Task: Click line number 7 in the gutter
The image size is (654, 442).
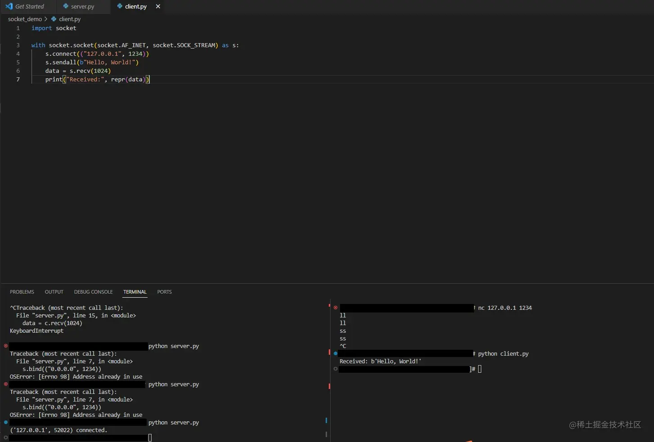Action: click(18, 79)
